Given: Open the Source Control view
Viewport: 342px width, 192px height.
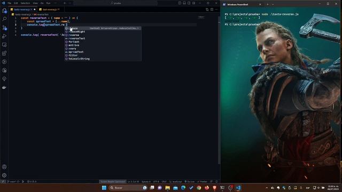Looking at the screenshot, I should pos(4,28).
